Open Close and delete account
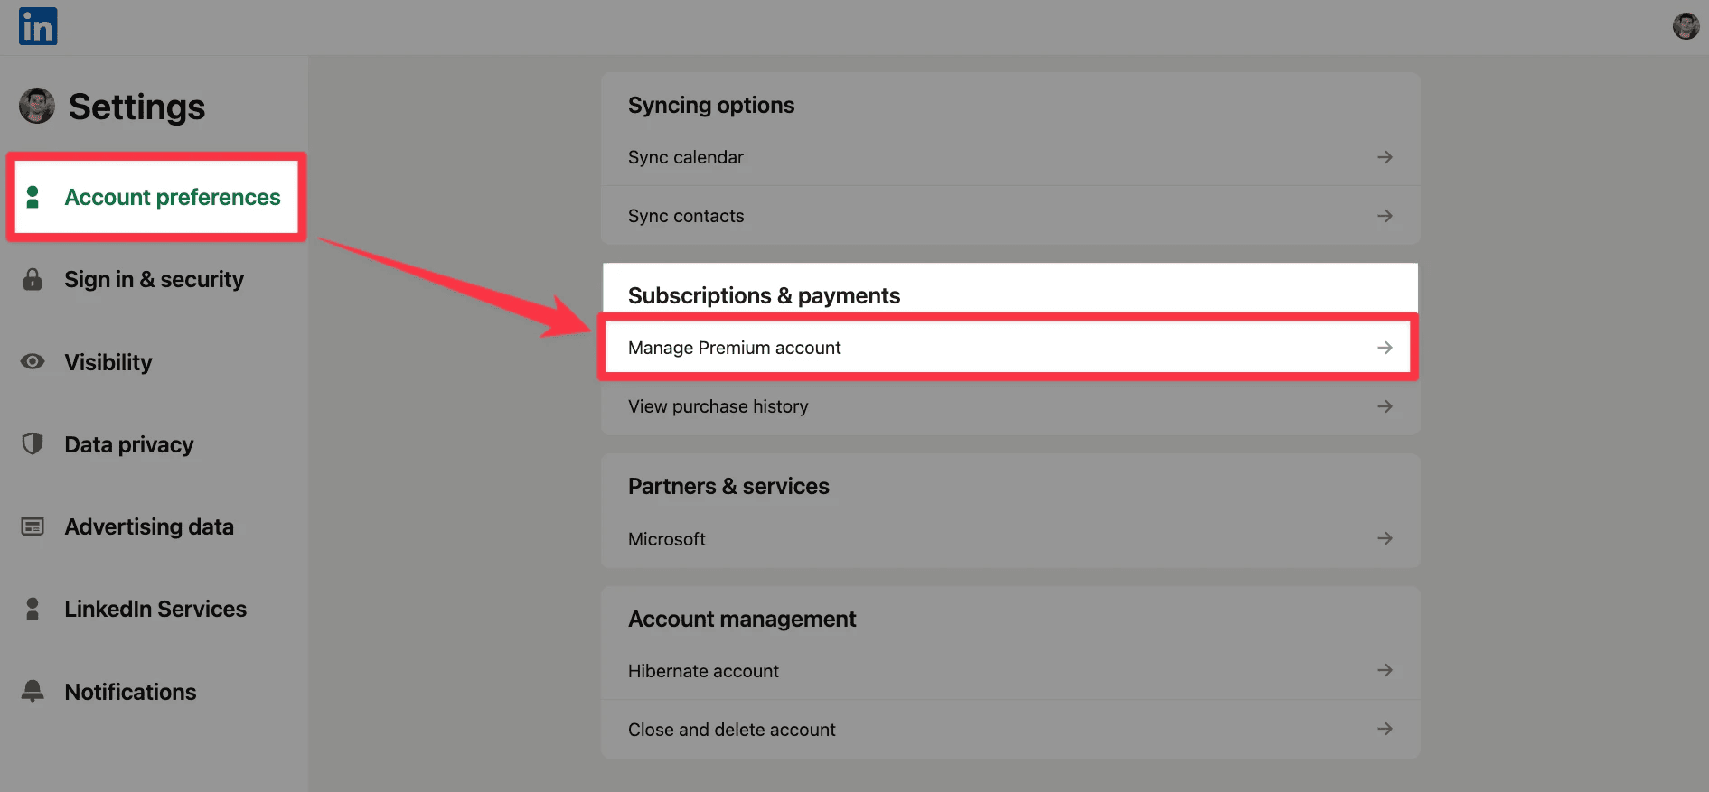Viewport: 1709px width, 792px height. pyautogui.click(x=1010, y=729)
